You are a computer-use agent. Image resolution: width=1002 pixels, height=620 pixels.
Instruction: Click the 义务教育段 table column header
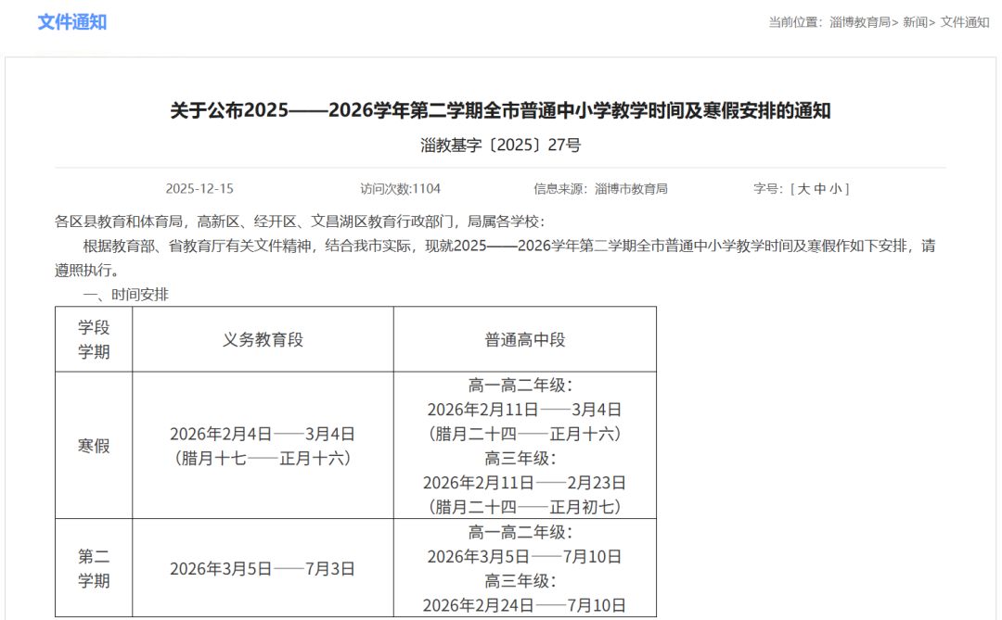pyautogui.click(x=263, y=340)
